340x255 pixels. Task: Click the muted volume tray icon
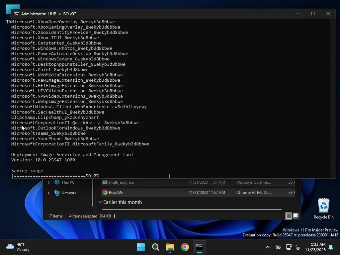pyautogui.click(x=297, y=247)
